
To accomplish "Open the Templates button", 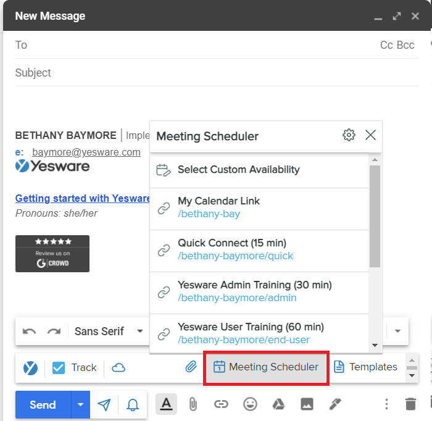I will (x=366, y=367).
